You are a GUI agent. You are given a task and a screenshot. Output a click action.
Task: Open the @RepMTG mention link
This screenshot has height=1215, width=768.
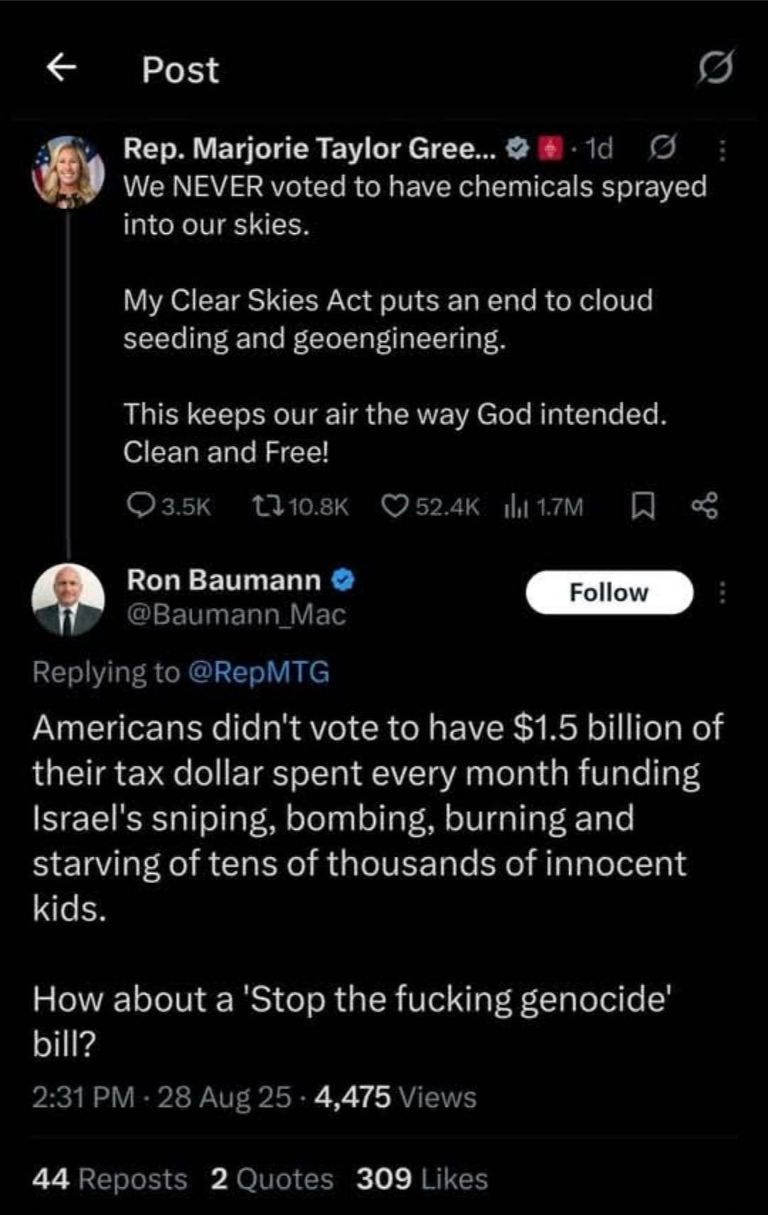259,672
